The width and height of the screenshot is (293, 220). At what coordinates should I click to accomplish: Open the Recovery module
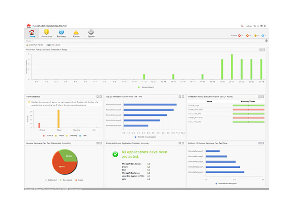[x=61, y=33]
